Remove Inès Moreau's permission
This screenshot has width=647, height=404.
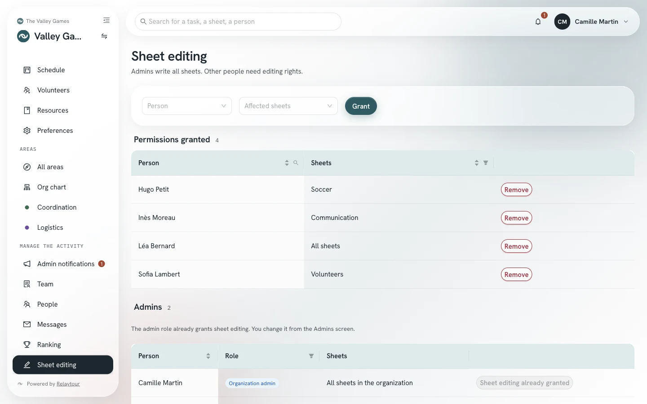[516, 218]
